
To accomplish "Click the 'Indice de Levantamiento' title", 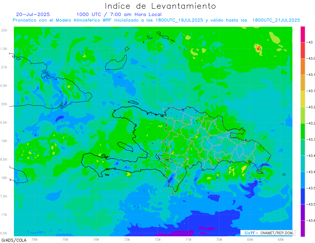I will tap(160, 6).
